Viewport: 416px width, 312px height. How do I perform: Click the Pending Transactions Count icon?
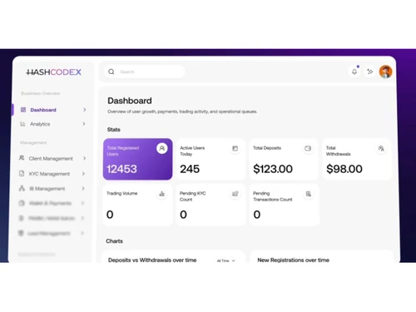click(x=309, y=194)
